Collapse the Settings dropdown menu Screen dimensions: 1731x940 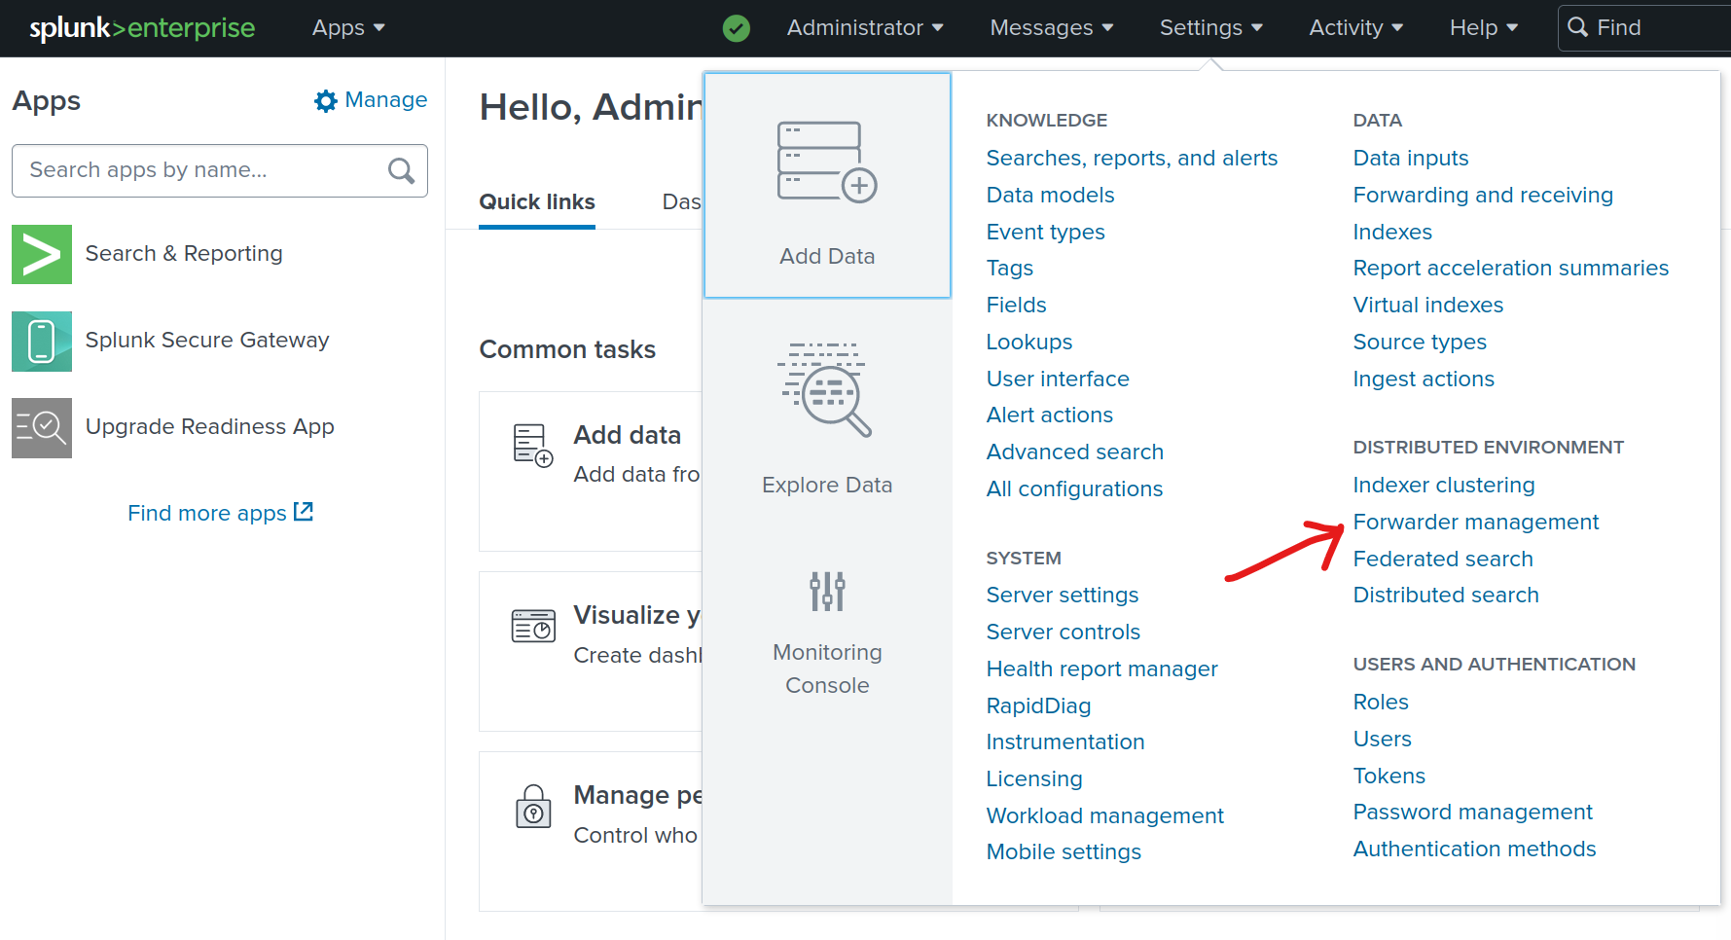pyautogui.click(x=1210, y=28)
